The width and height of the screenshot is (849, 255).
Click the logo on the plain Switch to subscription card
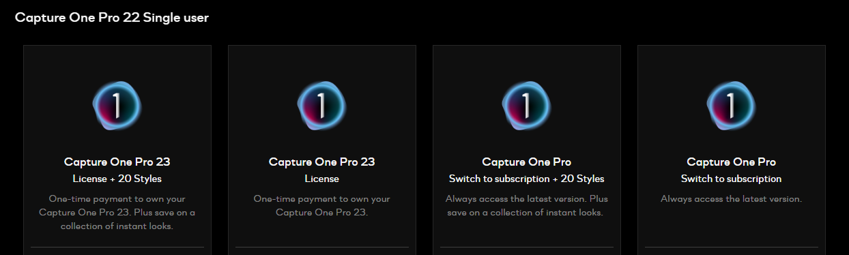tap(731, 105)
